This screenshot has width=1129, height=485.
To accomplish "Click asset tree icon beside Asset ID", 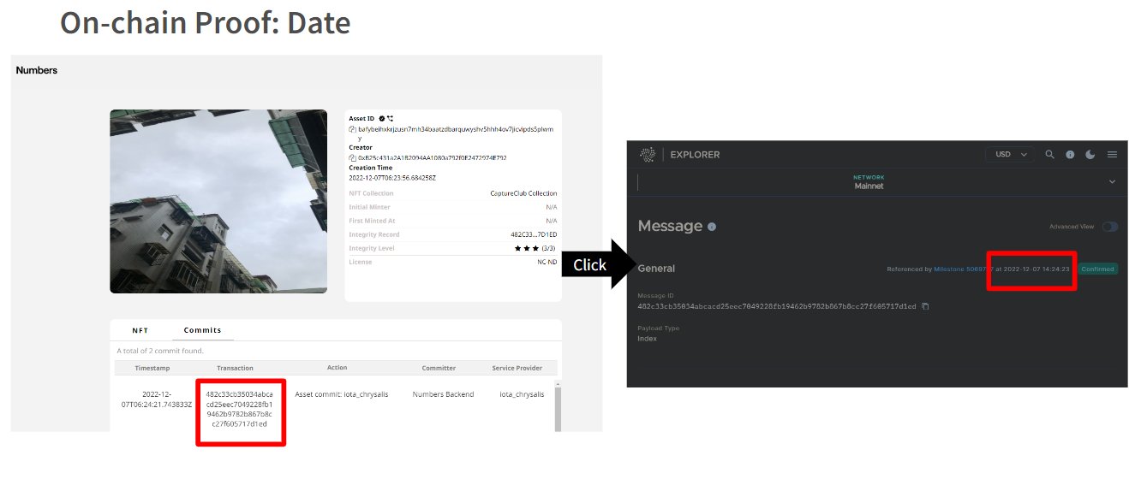I will tap(391, 118).
